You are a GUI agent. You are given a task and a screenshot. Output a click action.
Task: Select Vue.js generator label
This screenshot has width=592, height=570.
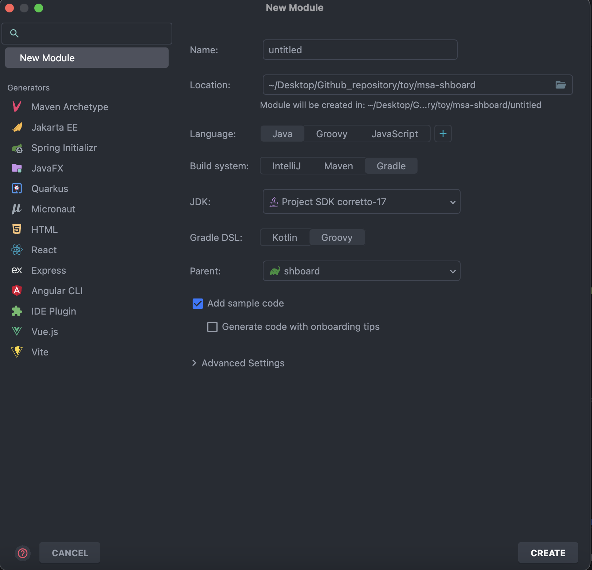click(x=45, y=332)
